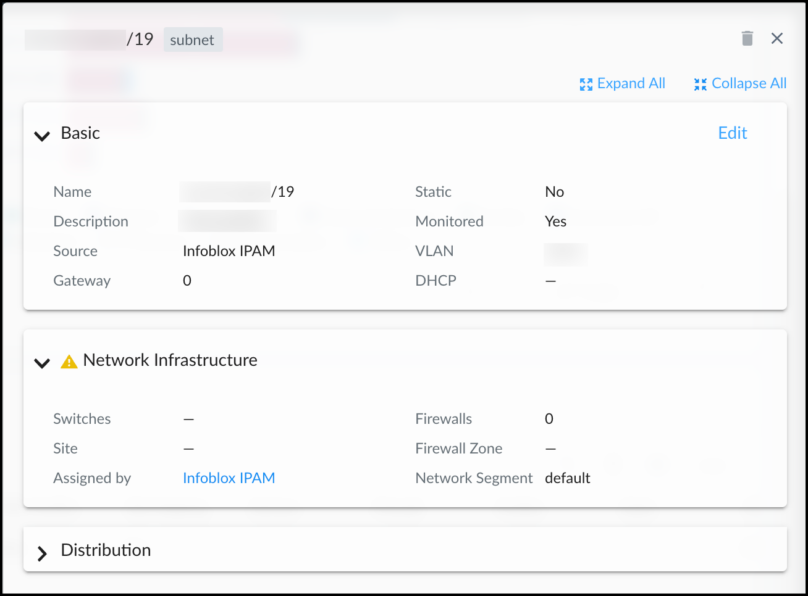Click the Network Infrastructure header title
This screenshot has width=808, height=596.
coord(170,360)
